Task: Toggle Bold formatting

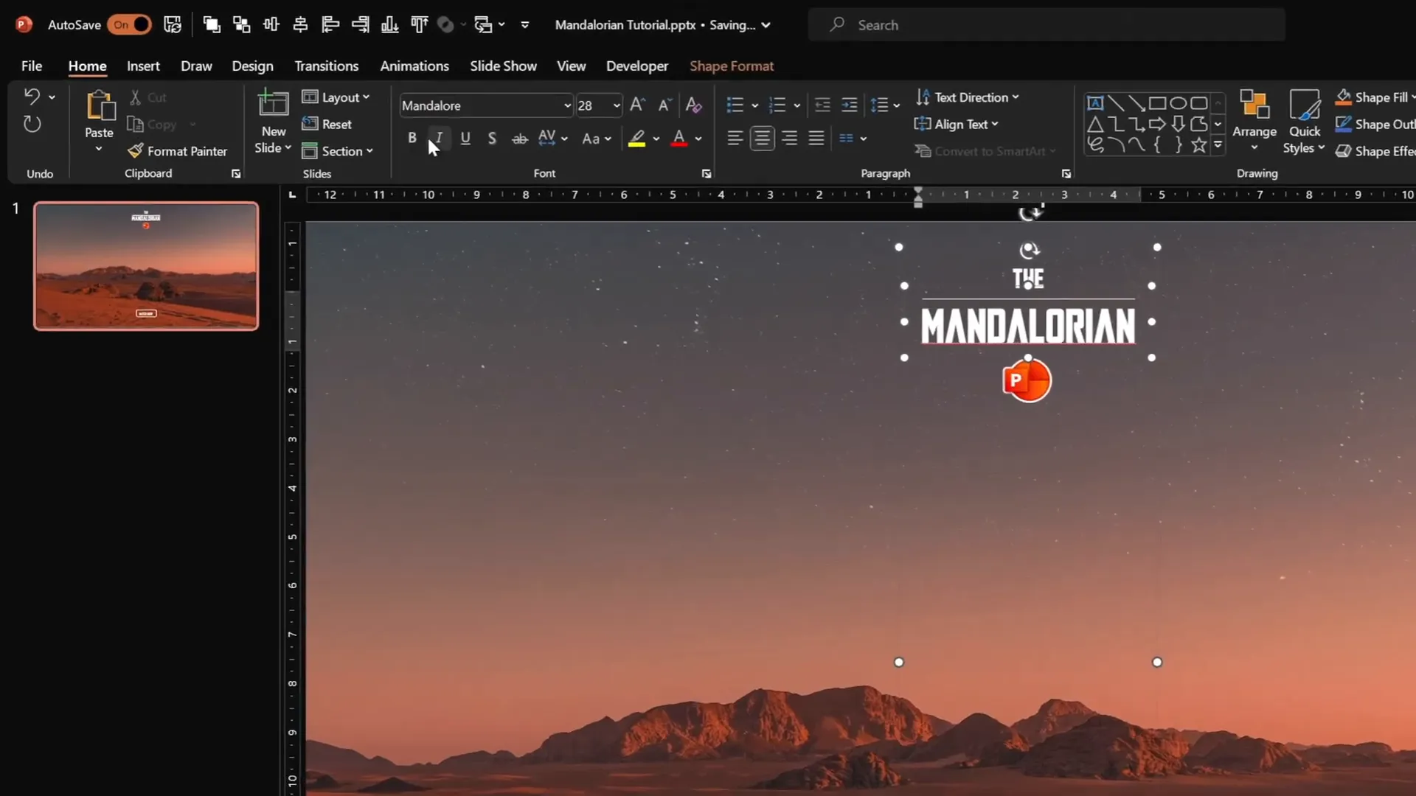Action: [412, 138]
